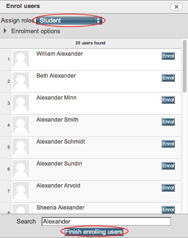Click Alexander Smith's profile avatar
The image size is (188, 238).
coord(21,124)
